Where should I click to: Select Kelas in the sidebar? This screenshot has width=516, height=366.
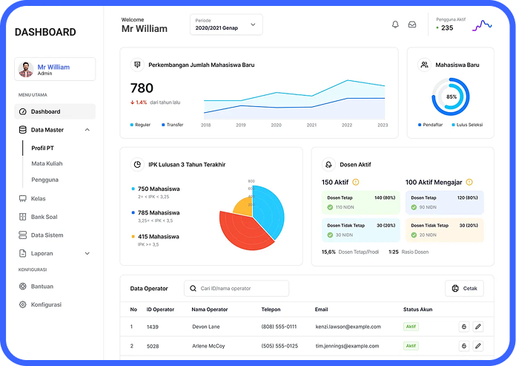click(38, 199)
